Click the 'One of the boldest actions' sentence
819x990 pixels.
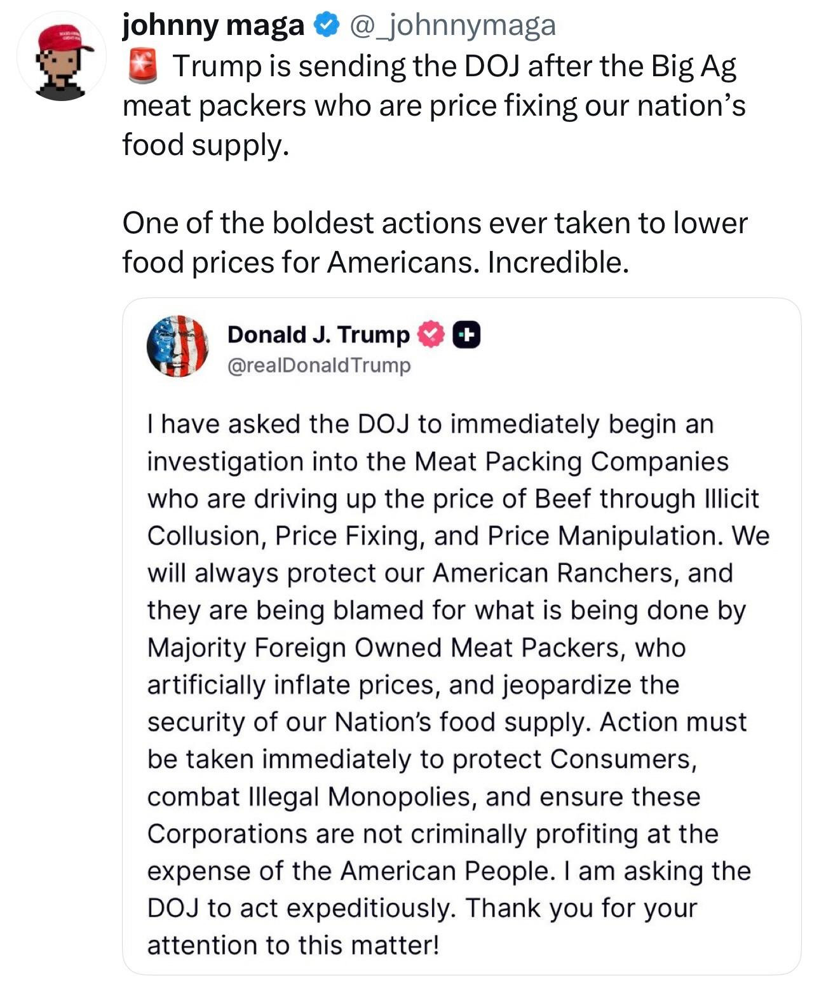coord(435,223)
